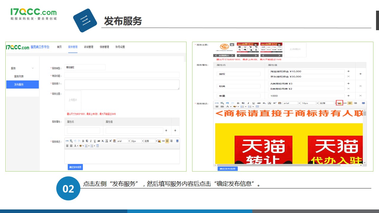Viewport: 379px width, 213px height.
Task: Click the HTML source icon in left editor
Action: (67, 141)
